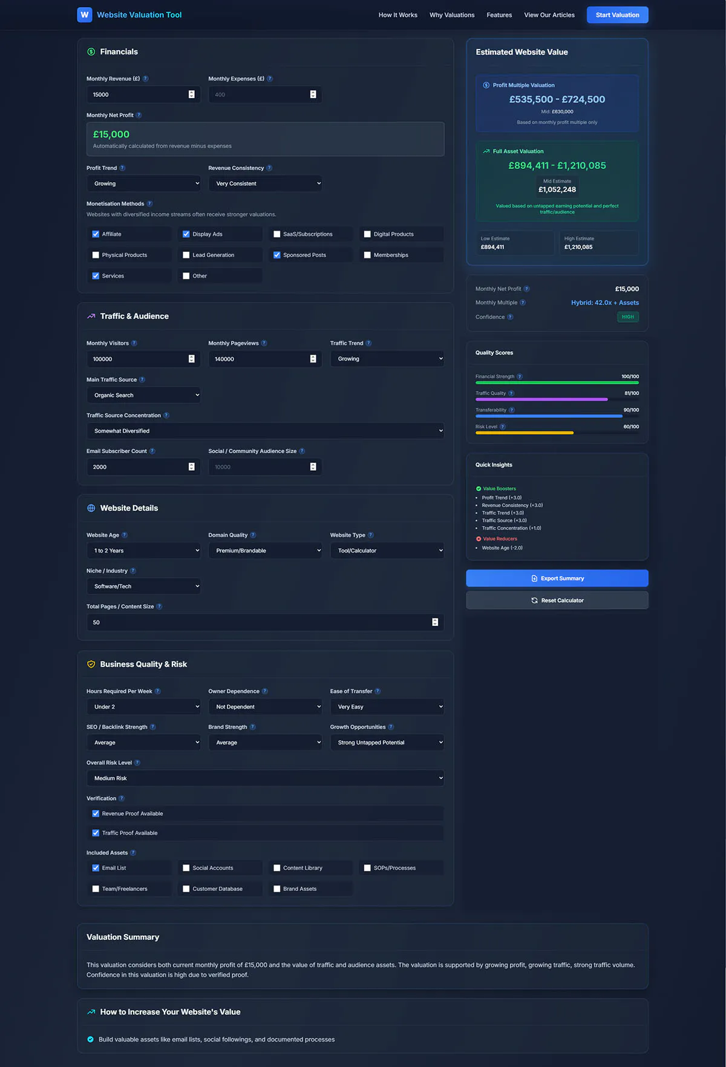
Task: Check the Social Accounts asset checkbox
Action: coord(186,868)
